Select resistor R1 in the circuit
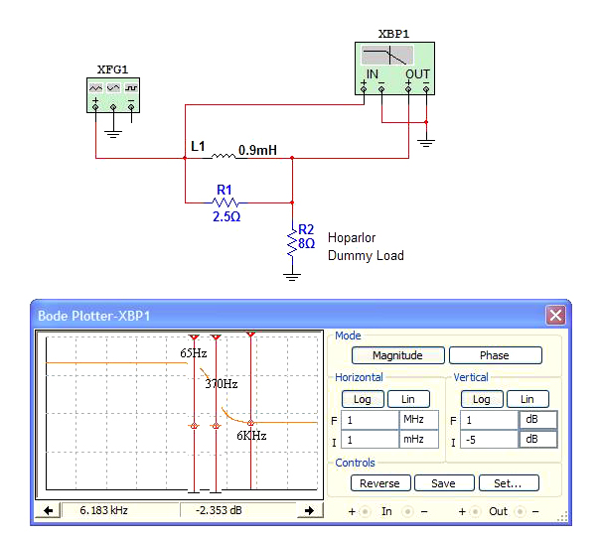 225,202
